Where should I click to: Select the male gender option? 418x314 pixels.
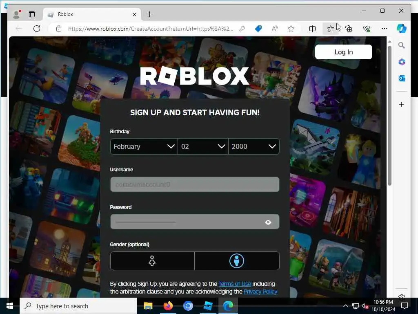[237, 261]
